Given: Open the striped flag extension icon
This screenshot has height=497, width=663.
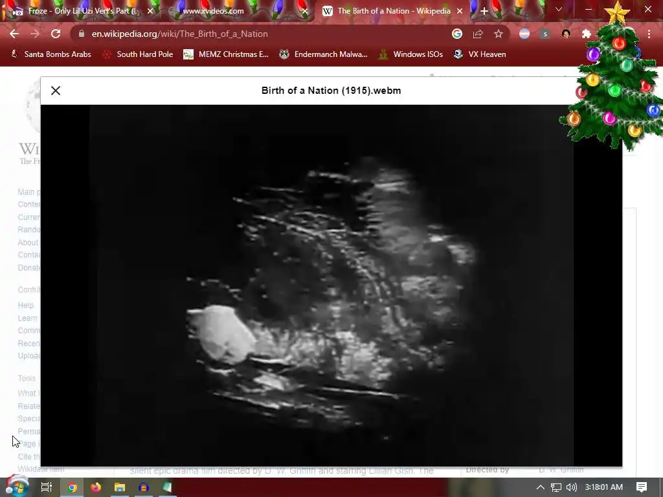Looking at the screenshot, I should click(524, 34).
